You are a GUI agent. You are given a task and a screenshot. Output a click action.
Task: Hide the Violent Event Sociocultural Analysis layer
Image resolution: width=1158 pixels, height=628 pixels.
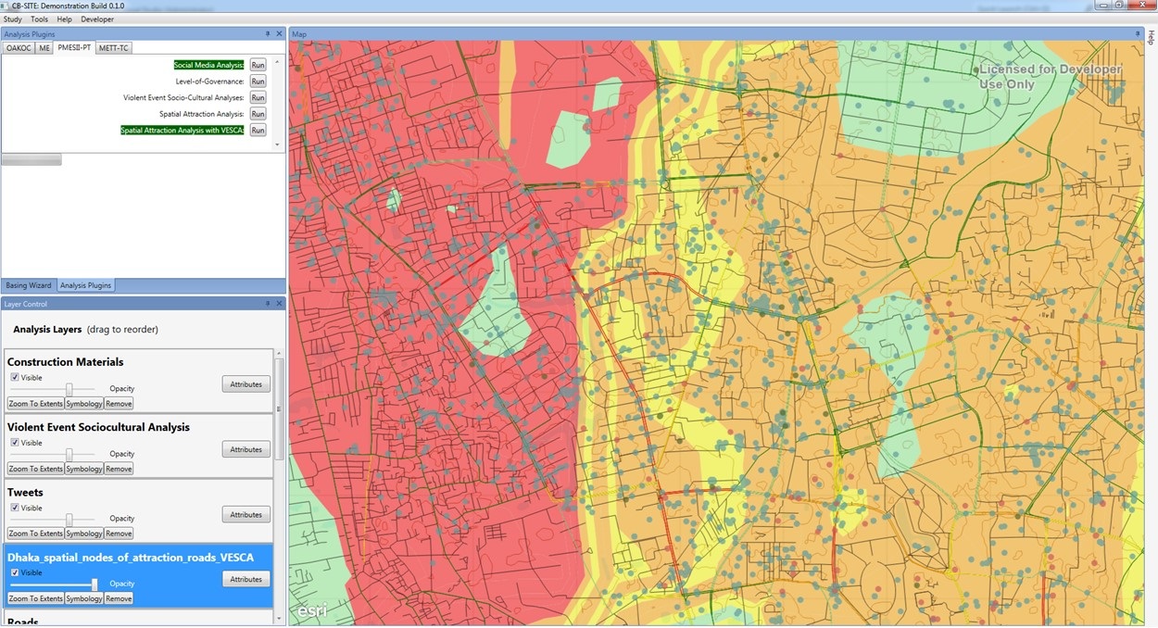[15, 443]
